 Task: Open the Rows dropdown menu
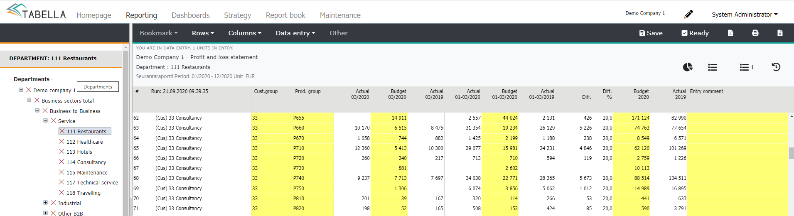tap(203, 33)
